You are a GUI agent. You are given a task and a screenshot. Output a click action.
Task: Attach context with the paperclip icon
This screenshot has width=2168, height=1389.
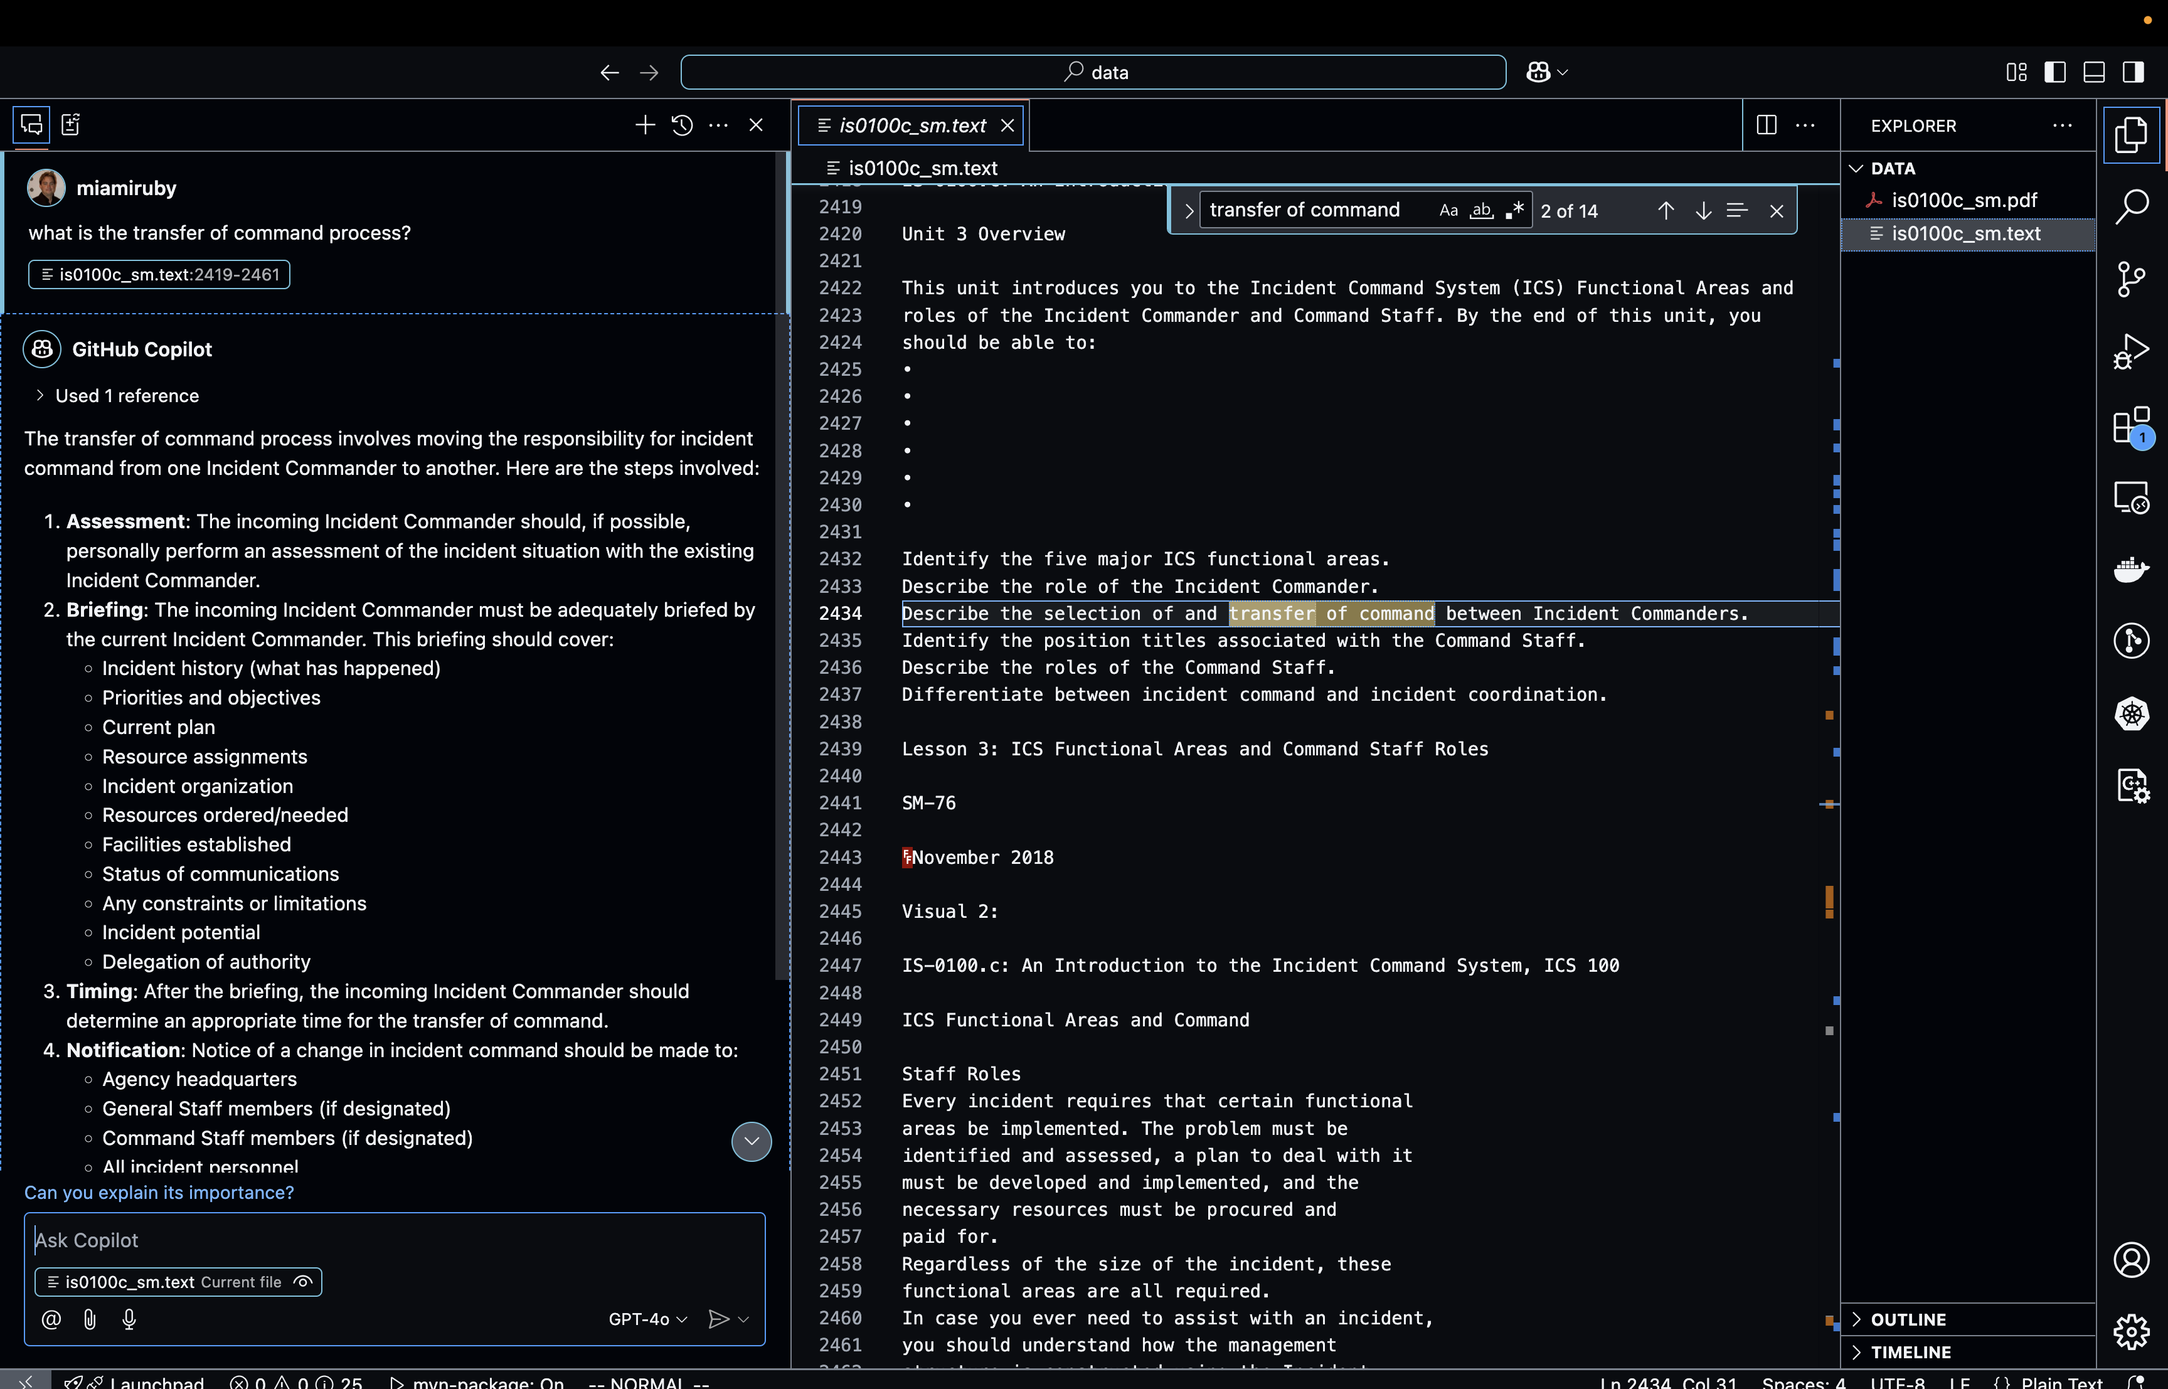[90, 1319]
